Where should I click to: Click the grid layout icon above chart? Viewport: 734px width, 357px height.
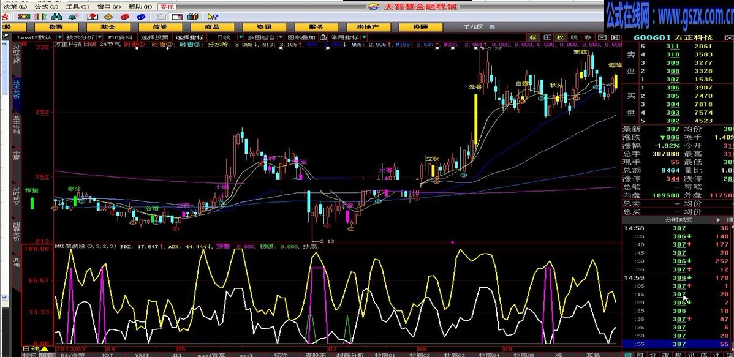click(x=547, y=37)
